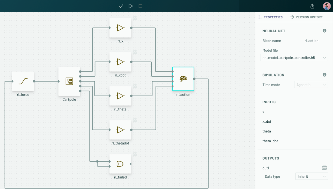The width and height of the screenshot is (333, 189).
Task: Toggle signal visualization for out1 output
Action: [324, 168]
